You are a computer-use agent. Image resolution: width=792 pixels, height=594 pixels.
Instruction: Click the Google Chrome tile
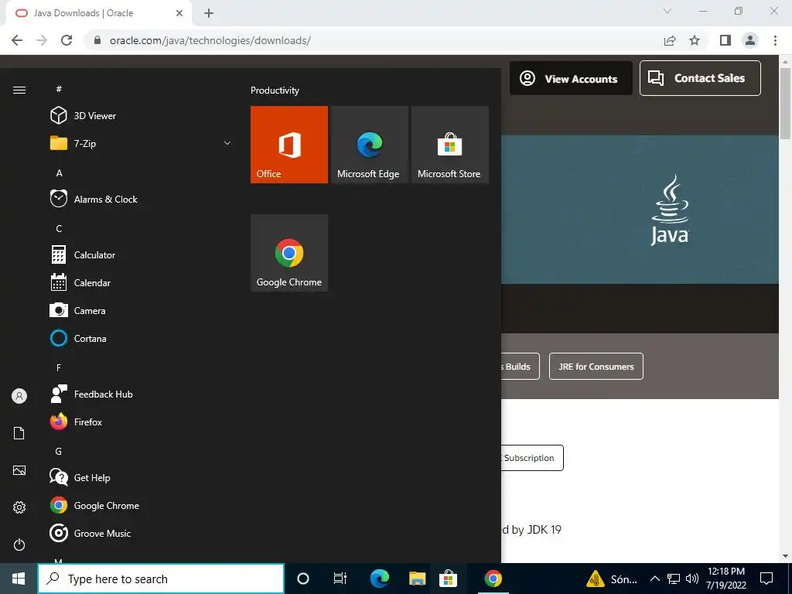click(289, 253)
